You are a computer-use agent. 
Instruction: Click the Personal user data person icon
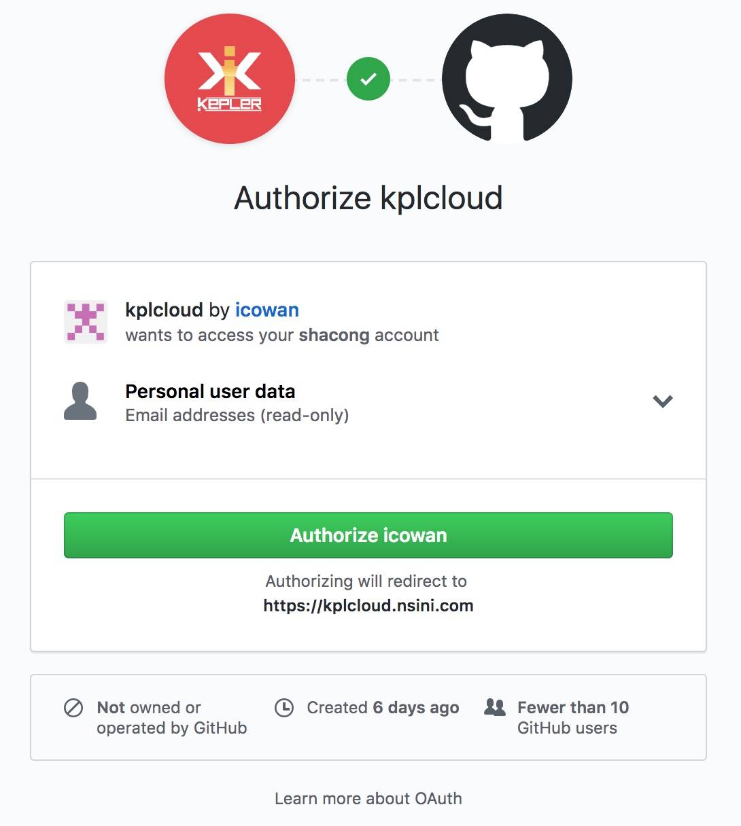click(80, 401)
